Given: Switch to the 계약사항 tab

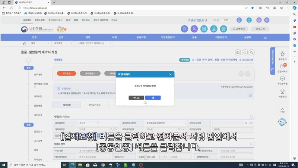Looking at the screenshot, I should point(67,105).
